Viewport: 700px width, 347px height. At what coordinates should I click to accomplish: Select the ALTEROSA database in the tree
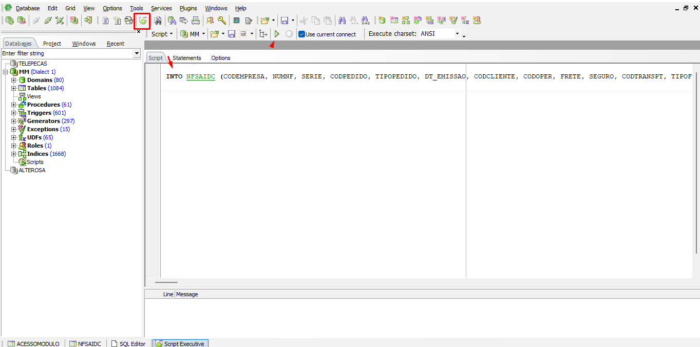tap(32, 170)
